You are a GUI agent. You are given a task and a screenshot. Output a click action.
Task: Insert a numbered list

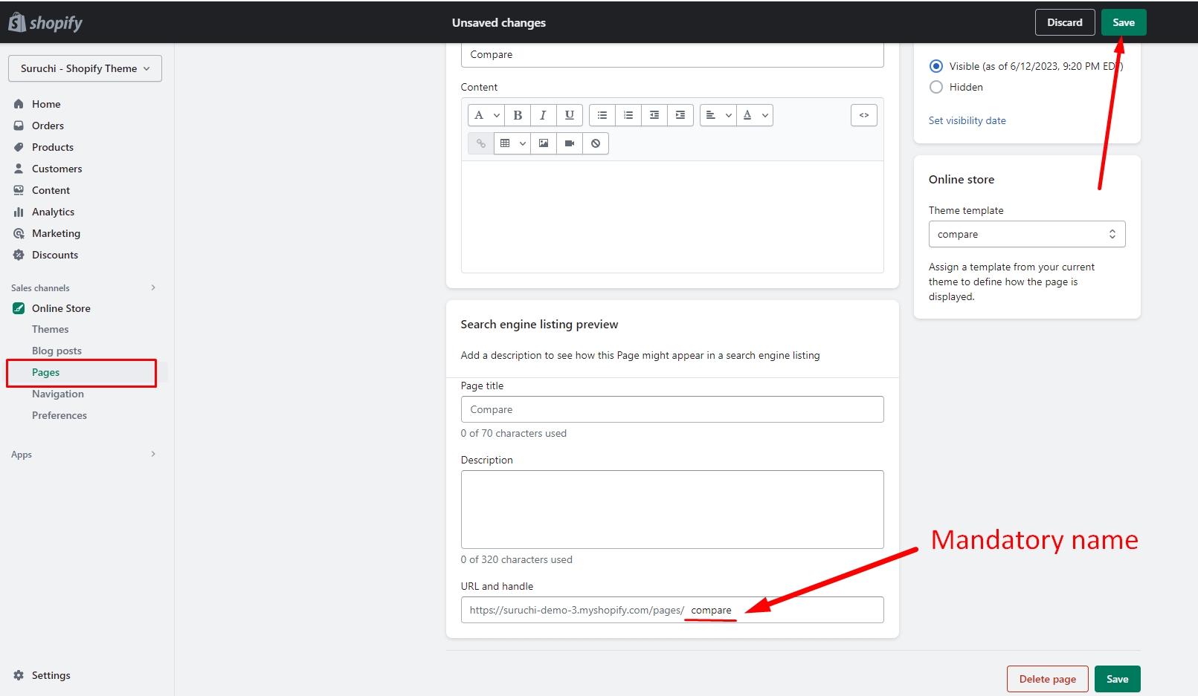[628, 115]
